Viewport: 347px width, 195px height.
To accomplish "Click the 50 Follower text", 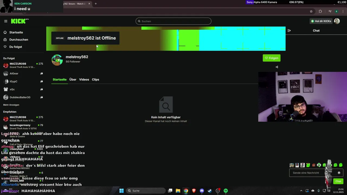I will (73, 62).
